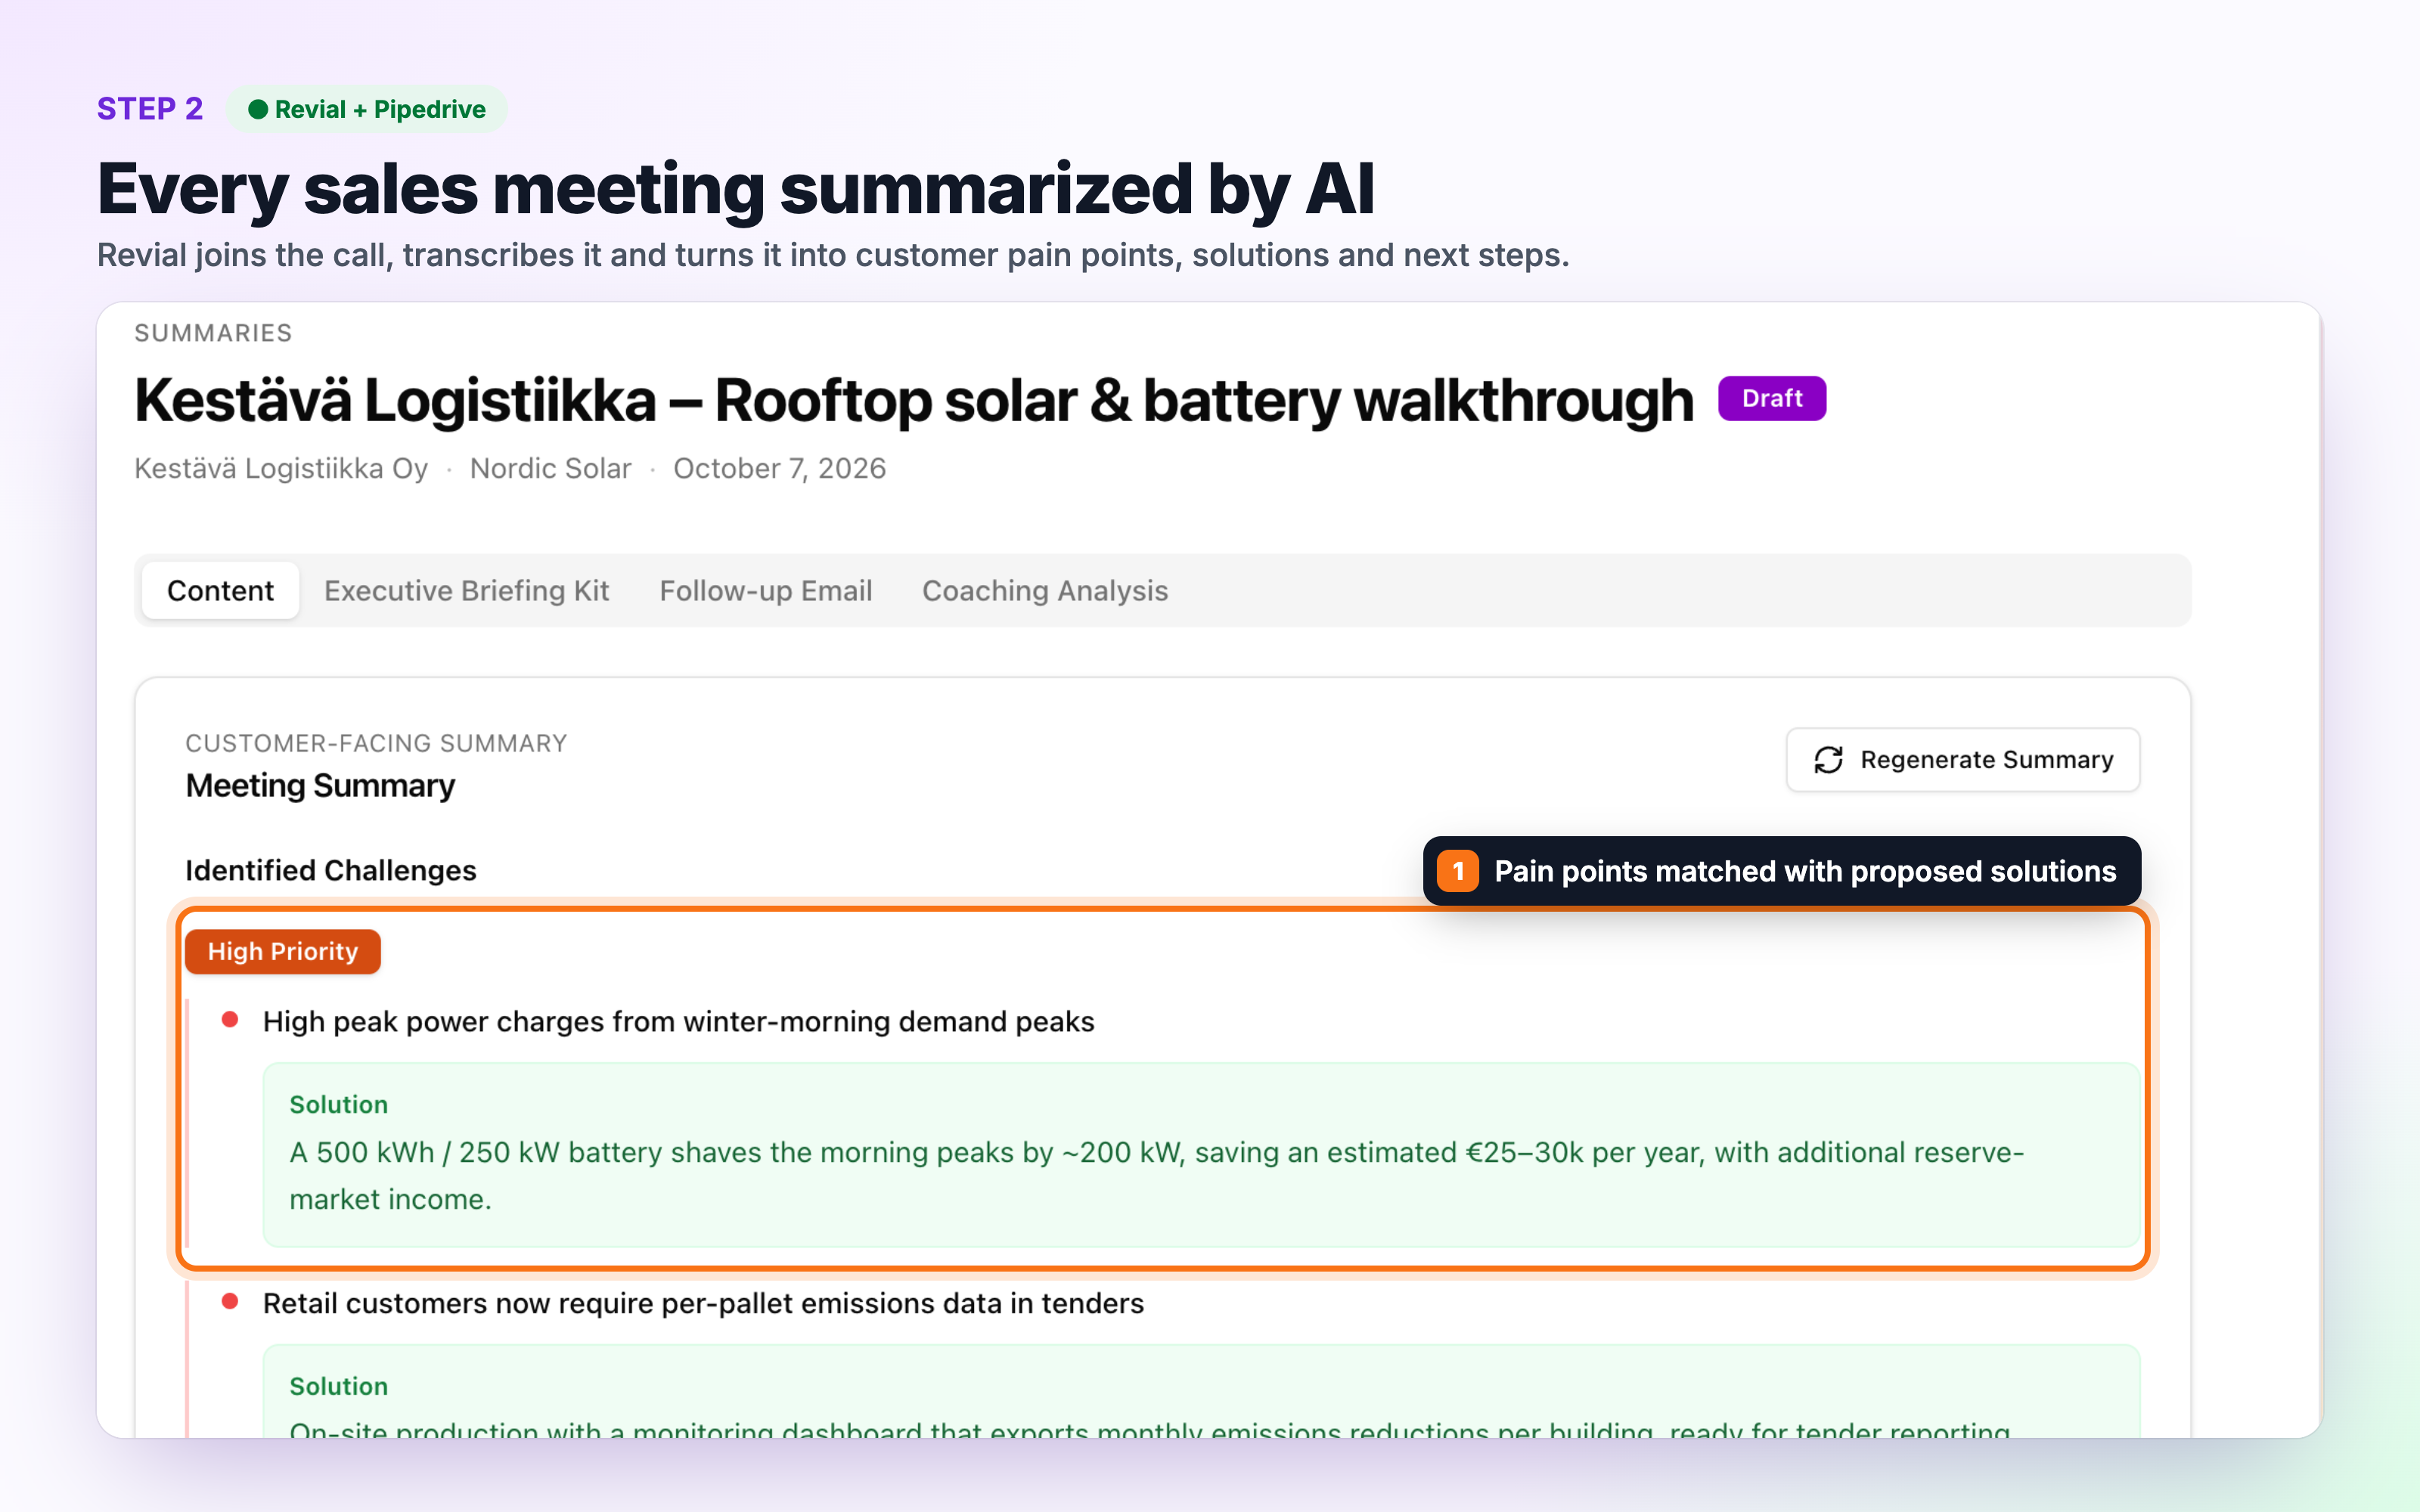The width and height of the screenshot is (2420, 1512).
Task: Select the Coaching Analysis tab
Action: click(1045, 591)
